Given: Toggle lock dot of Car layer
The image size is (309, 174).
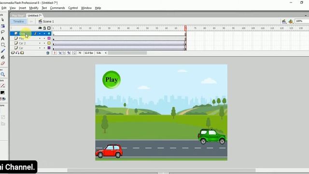Looking at the screenshot, I should point(44,48).
